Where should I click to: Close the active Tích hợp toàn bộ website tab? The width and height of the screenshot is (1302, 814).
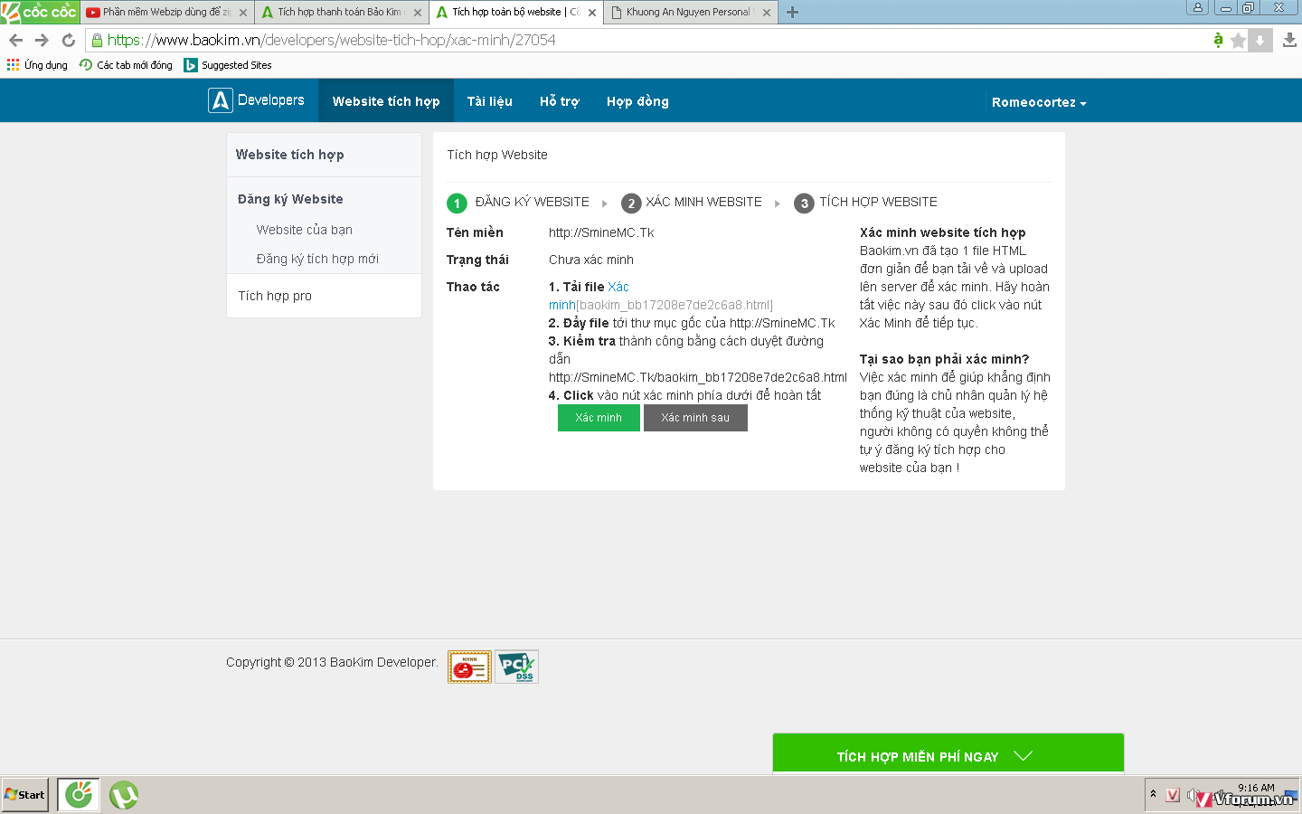tap(592, 13)
